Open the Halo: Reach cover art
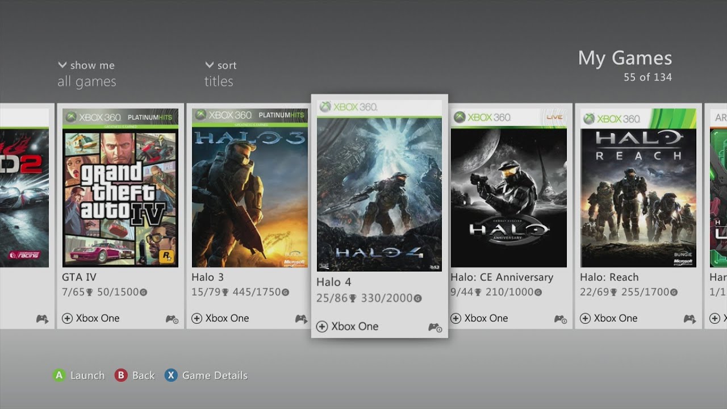727x409 pixels. (x=638, y=188)
